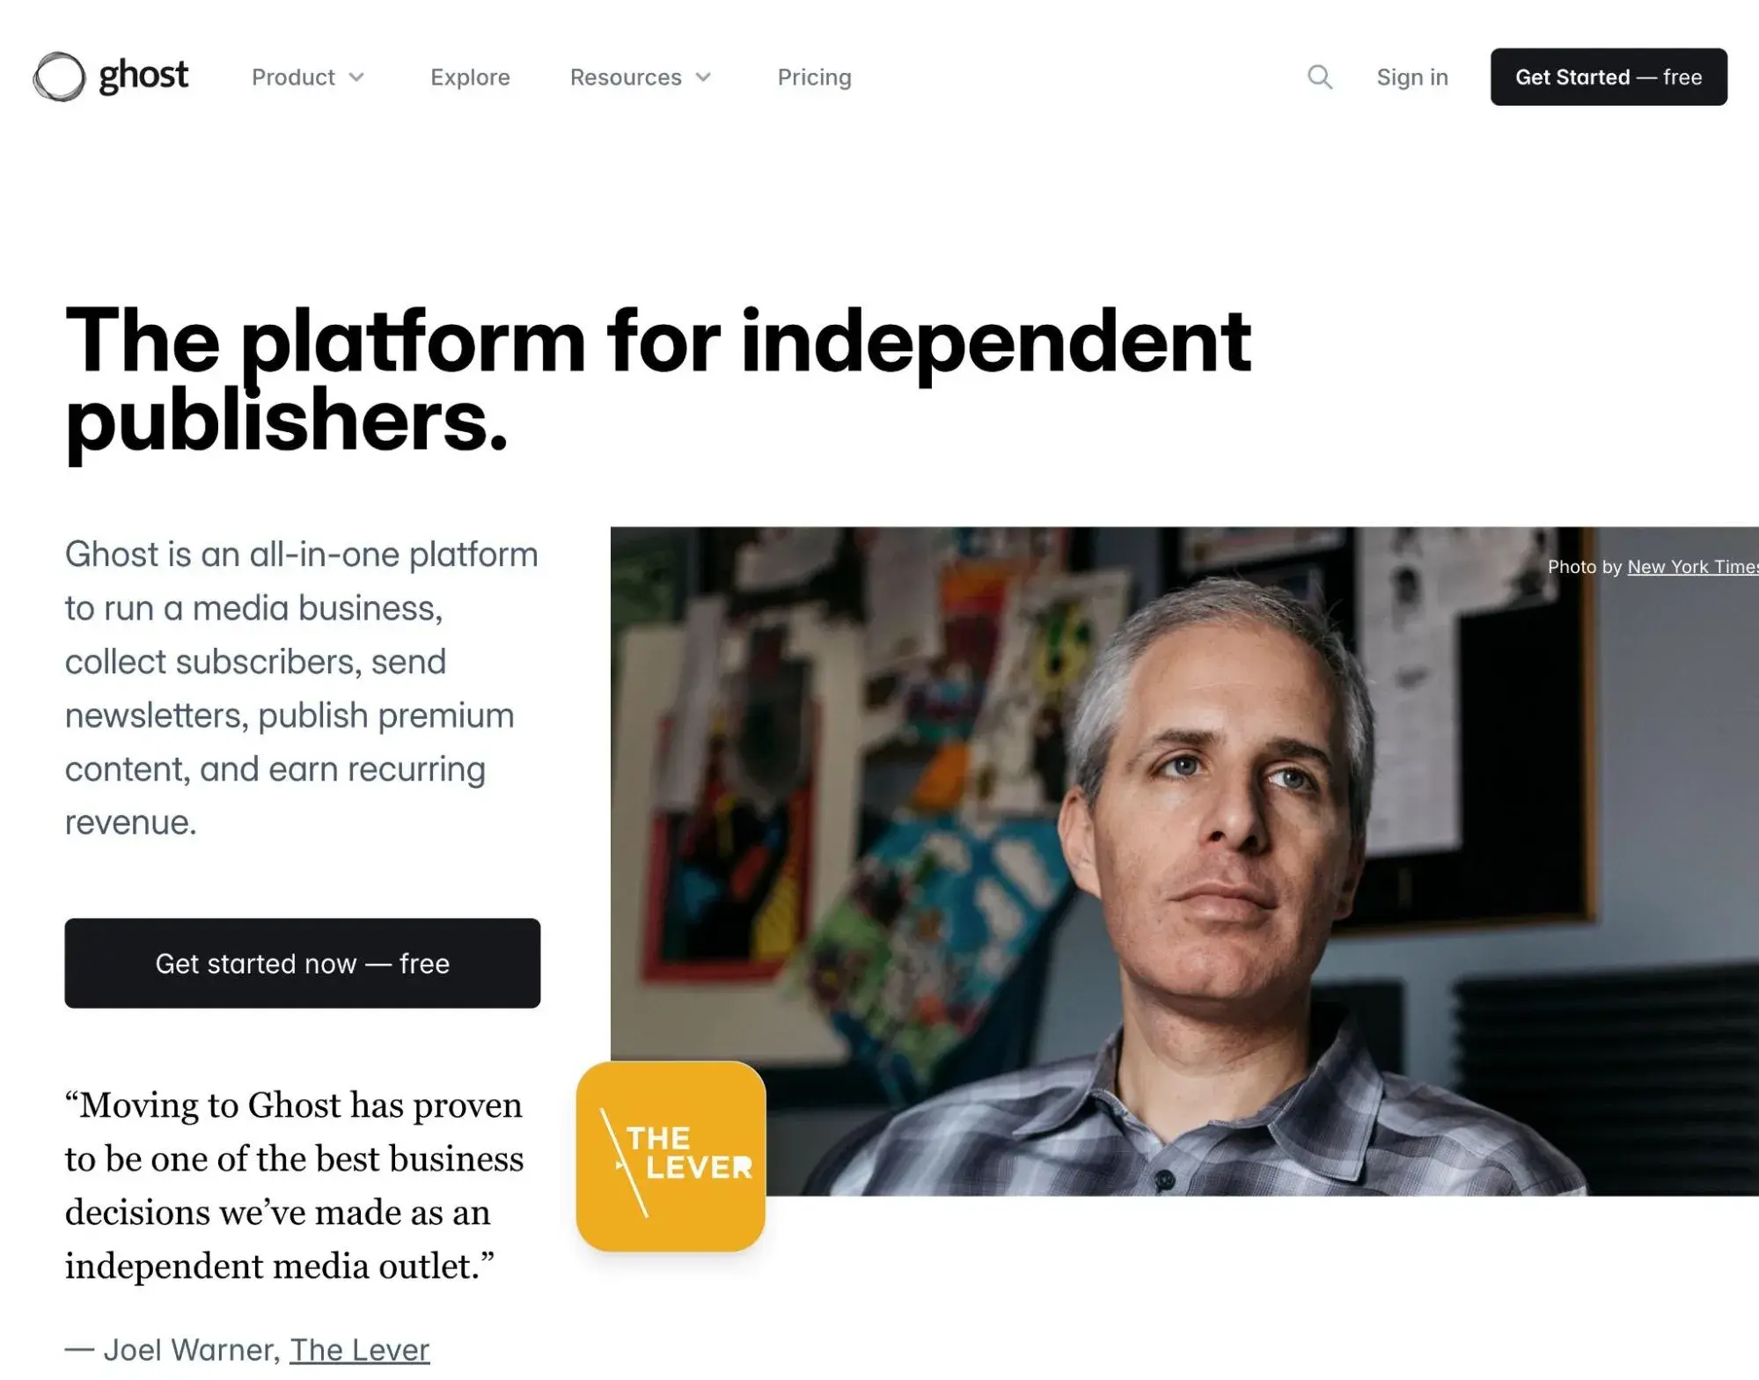1759x1380 pixels.
Task: Open the search icon
Action: pos(1319,76)
